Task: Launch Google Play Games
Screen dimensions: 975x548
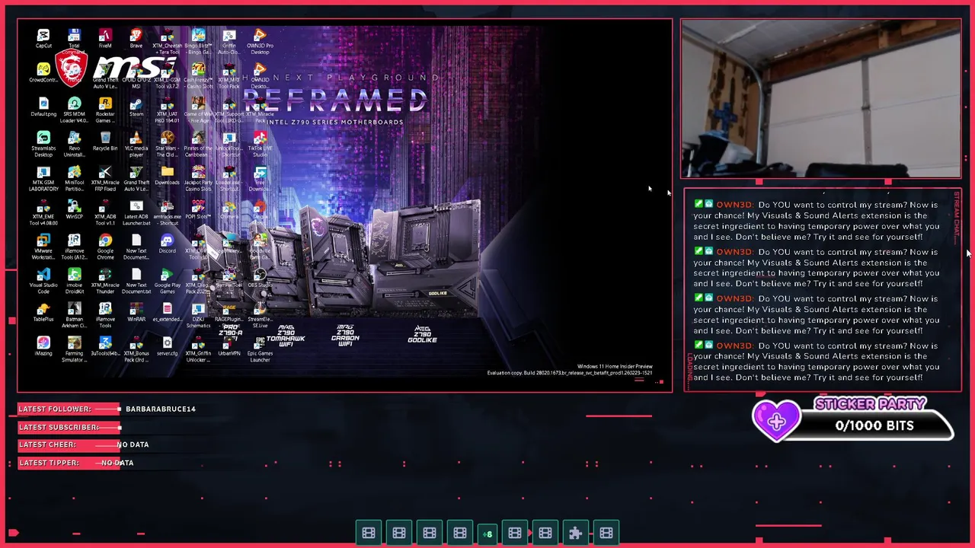Action: [x=167, y=282]
